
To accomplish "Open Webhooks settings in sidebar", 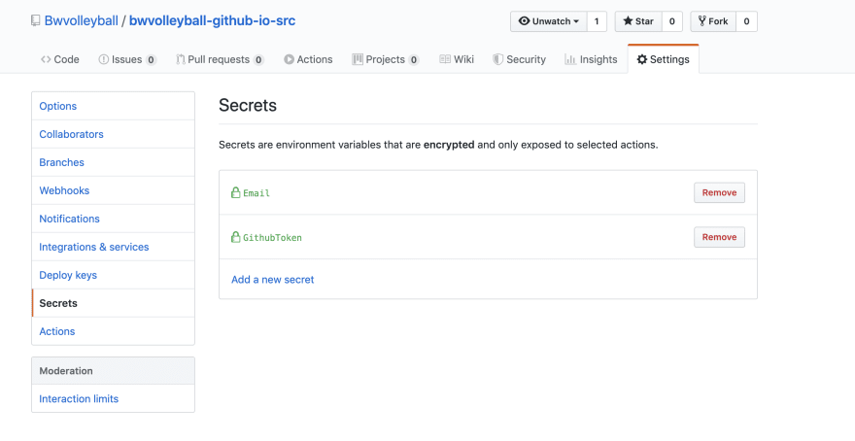I will pos(113,190).
